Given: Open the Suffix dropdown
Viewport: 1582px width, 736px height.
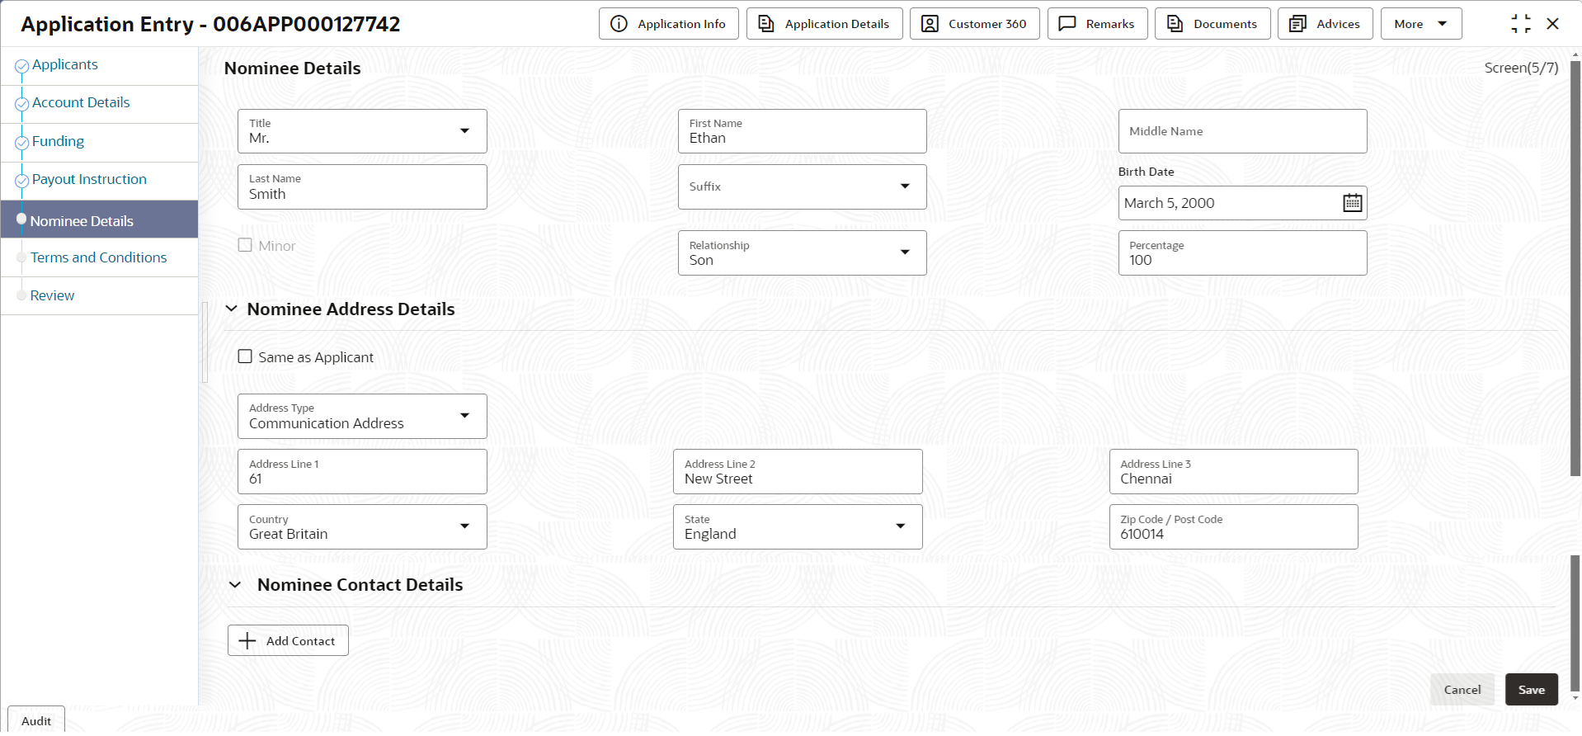Looking at the screenshot, I should coord(802,186).
